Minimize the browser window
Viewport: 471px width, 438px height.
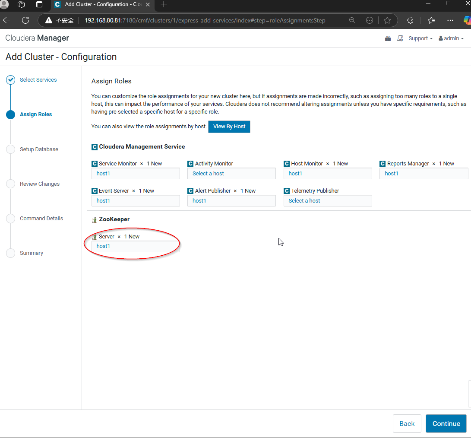coord(428,3)
